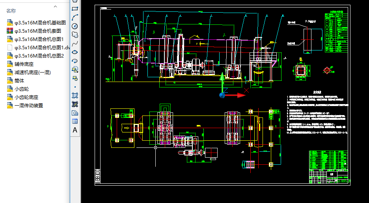Click the 名称 column header
Image resolution: width=369 pixels, height=203 pixels.
click(11, 11)
